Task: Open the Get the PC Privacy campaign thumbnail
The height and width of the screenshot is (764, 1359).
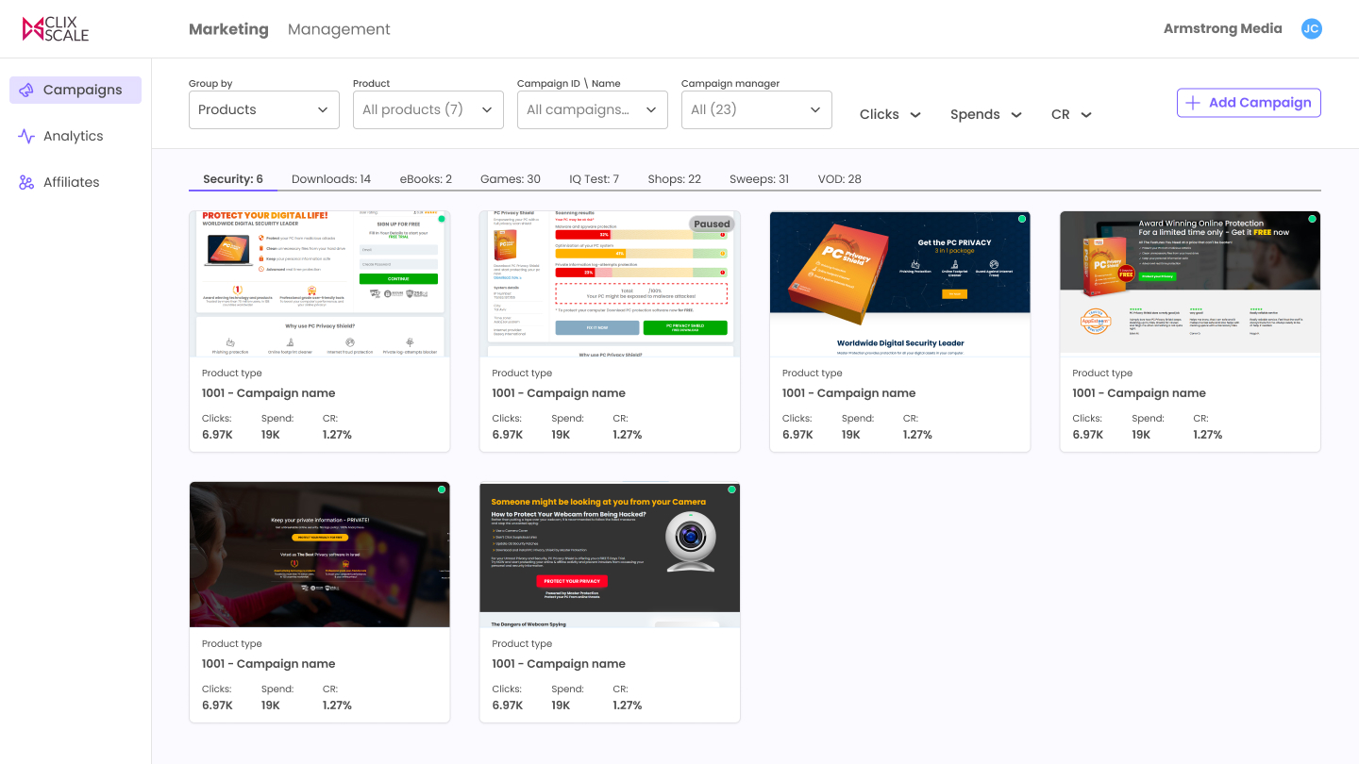Action: coord(900,284)
